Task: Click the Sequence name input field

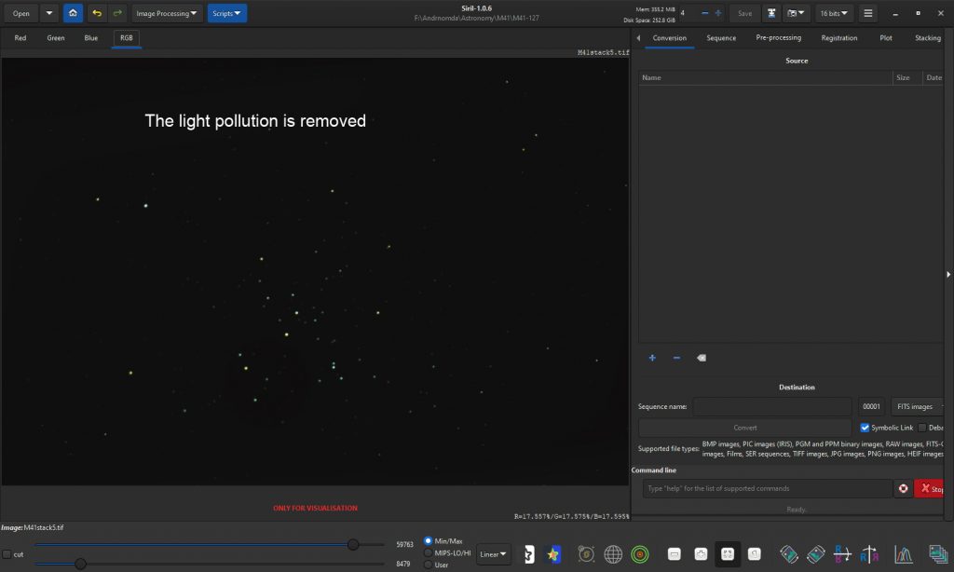Action: click(x=771, y=406)
